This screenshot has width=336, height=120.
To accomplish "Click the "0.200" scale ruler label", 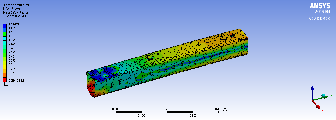I will [167, 109].
